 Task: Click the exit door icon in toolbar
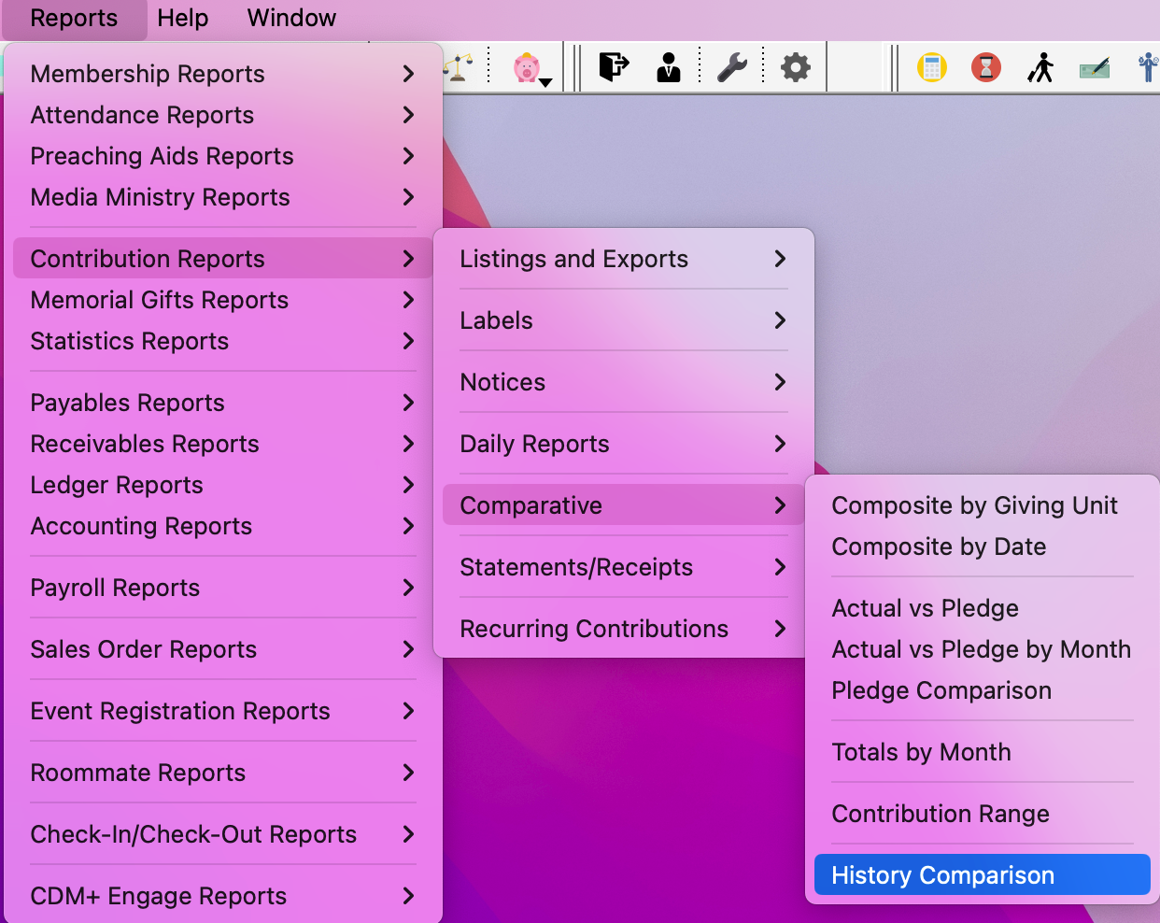[x=614, y=67]
